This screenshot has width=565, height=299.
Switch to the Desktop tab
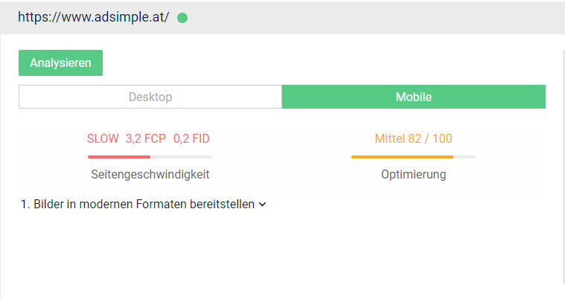pos(150,97)
